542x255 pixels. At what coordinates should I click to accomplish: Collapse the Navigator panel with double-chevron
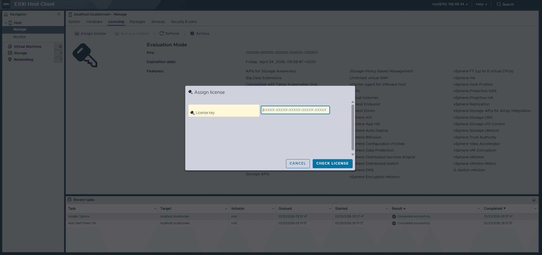pyautogui.click(x=59, y=14)
